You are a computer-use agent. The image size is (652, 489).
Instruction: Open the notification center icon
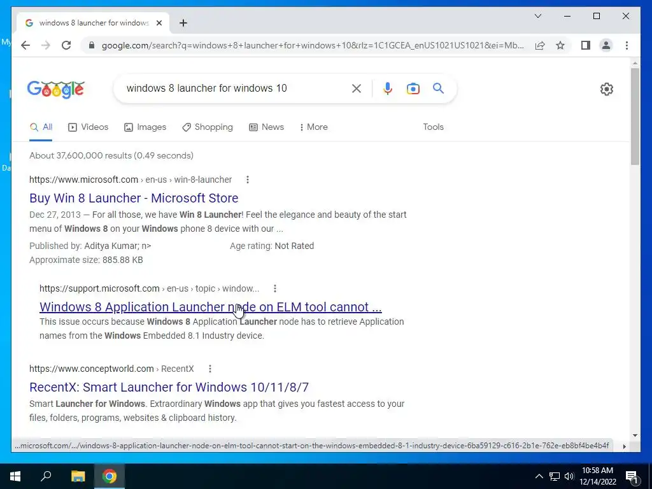point(632,477)
